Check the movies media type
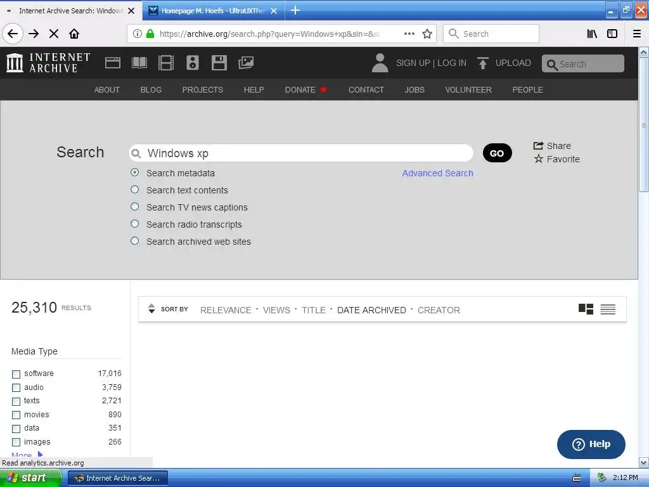The width and height of the screenshot is (649, 487). pyautogui.click(x=16, y=415)
